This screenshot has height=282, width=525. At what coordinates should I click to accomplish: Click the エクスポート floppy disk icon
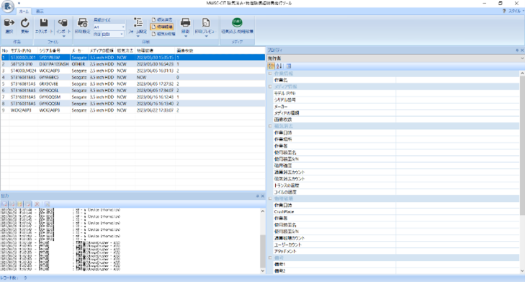[43, 23]
